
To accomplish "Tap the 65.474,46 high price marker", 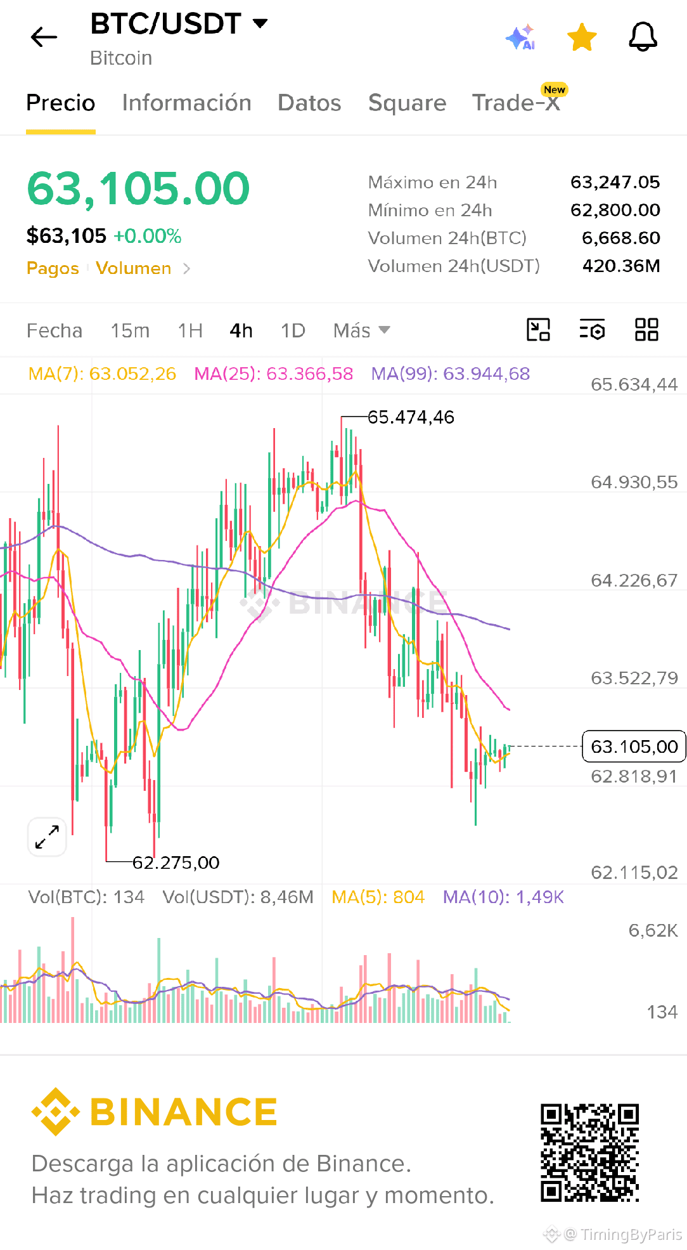I will tap(411, 417).
